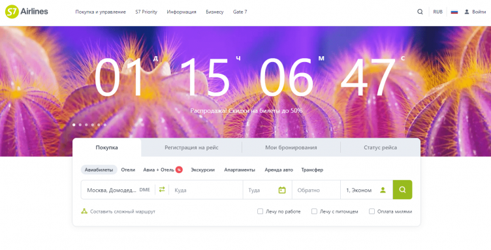
Task: Switch to Регистрация на рейс tab
Action: pos(192,148)
